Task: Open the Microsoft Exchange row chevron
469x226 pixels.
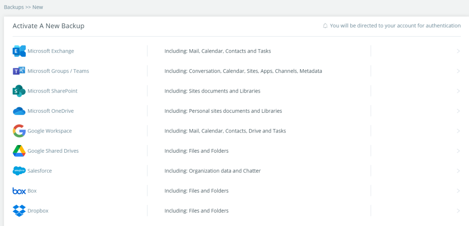Action: coord(458,51)
